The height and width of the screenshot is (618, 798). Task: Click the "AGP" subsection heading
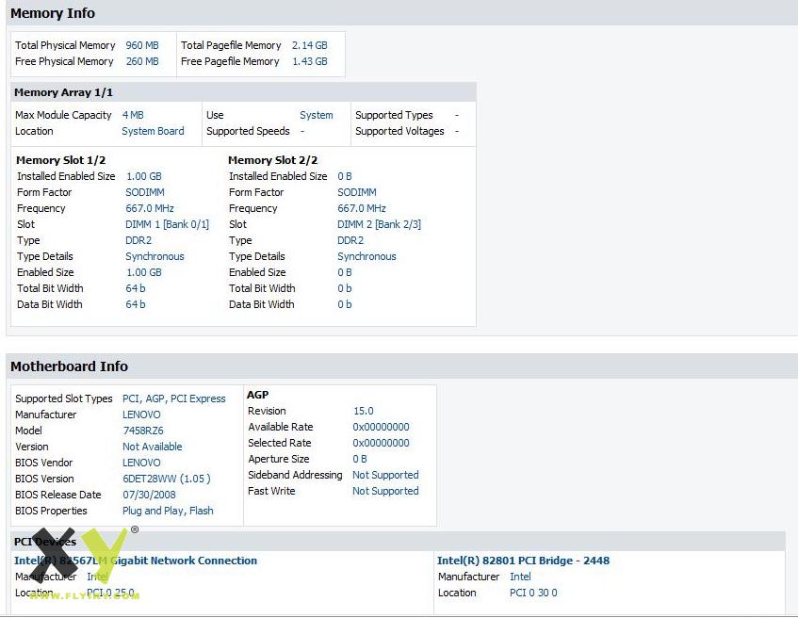pyautogui.click(x=257, y=395)
